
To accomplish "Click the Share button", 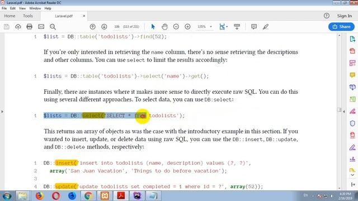I will point(341,27).
